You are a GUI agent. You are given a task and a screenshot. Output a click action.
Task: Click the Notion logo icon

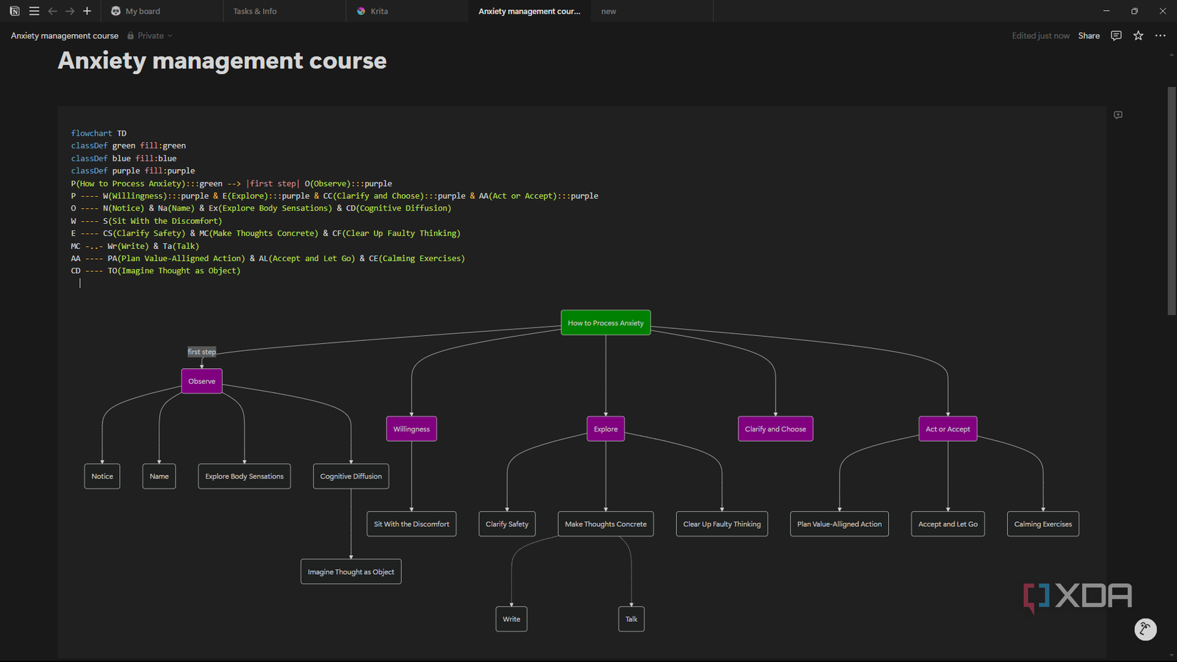(14, 11)
